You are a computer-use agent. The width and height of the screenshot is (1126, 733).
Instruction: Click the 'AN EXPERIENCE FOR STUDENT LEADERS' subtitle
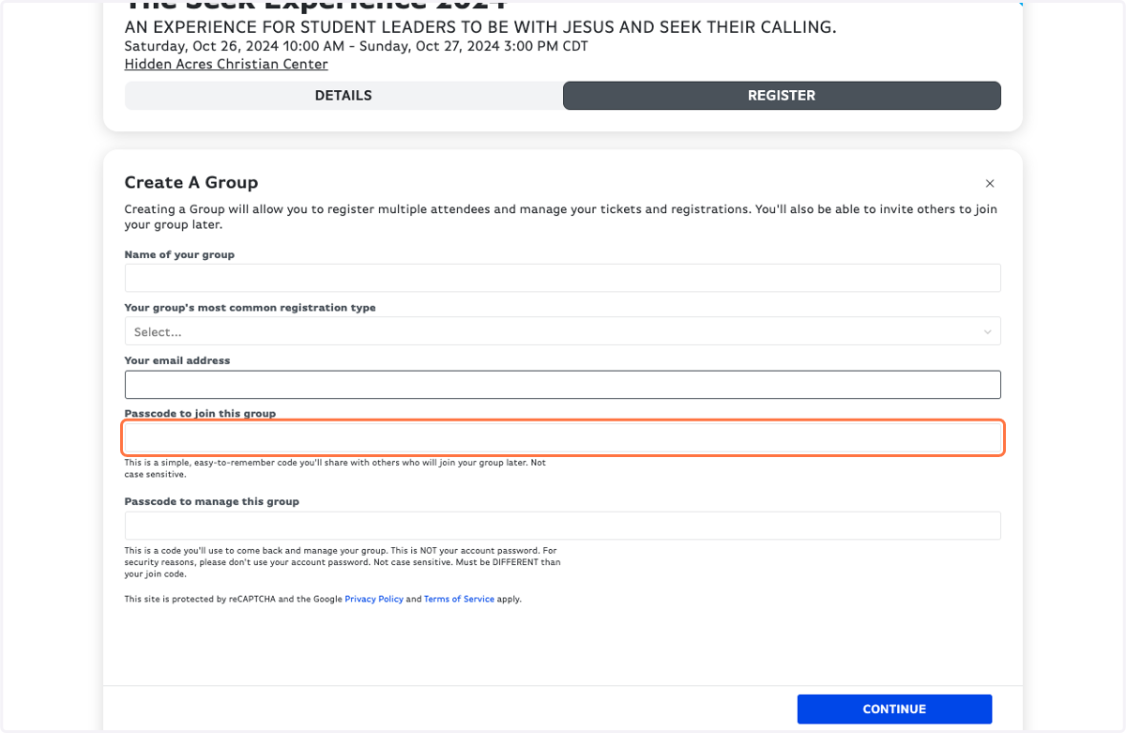point(480,27)
